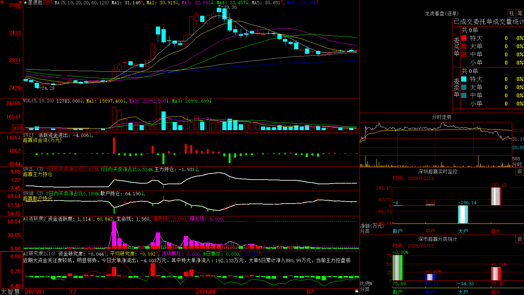
Task: Click the lock icon on the timeline
Action: 357,291
